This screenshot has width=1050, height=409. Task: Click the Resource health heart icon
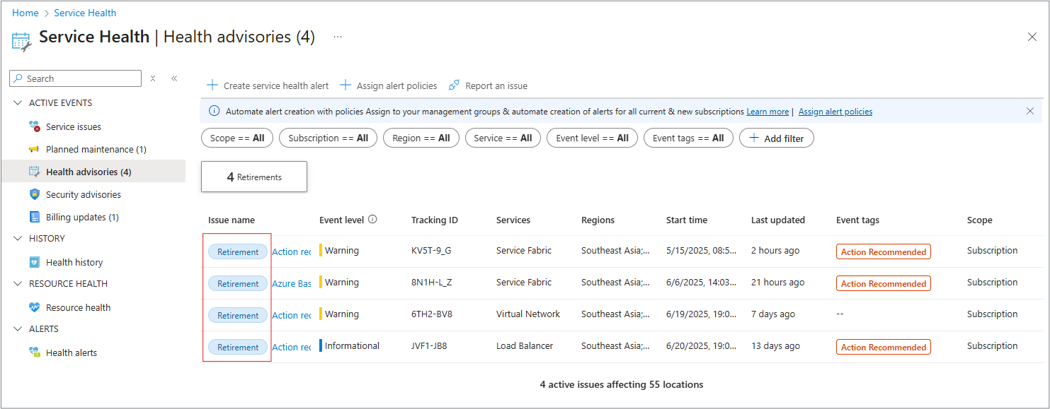(34, 307)
